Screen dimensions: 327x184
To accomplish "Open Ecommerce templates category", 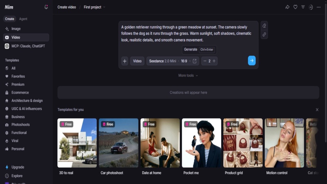I will [x=26, y=93].
